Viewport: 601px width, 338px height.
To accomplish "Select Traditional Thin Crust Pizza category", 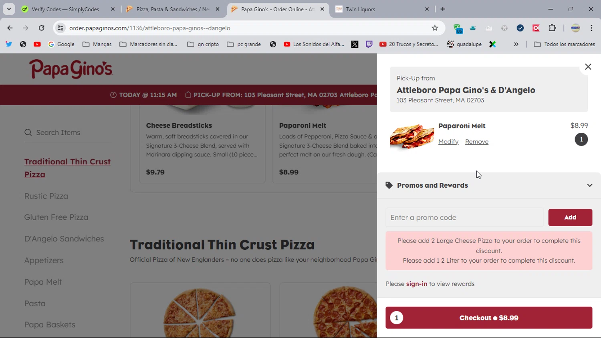I will coord(67,168).
